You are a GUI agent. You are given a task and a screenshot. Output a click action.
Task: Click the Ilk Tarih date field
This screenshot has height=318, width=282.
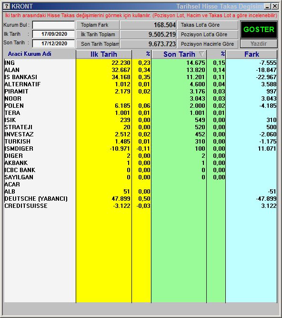coord(53,34)
